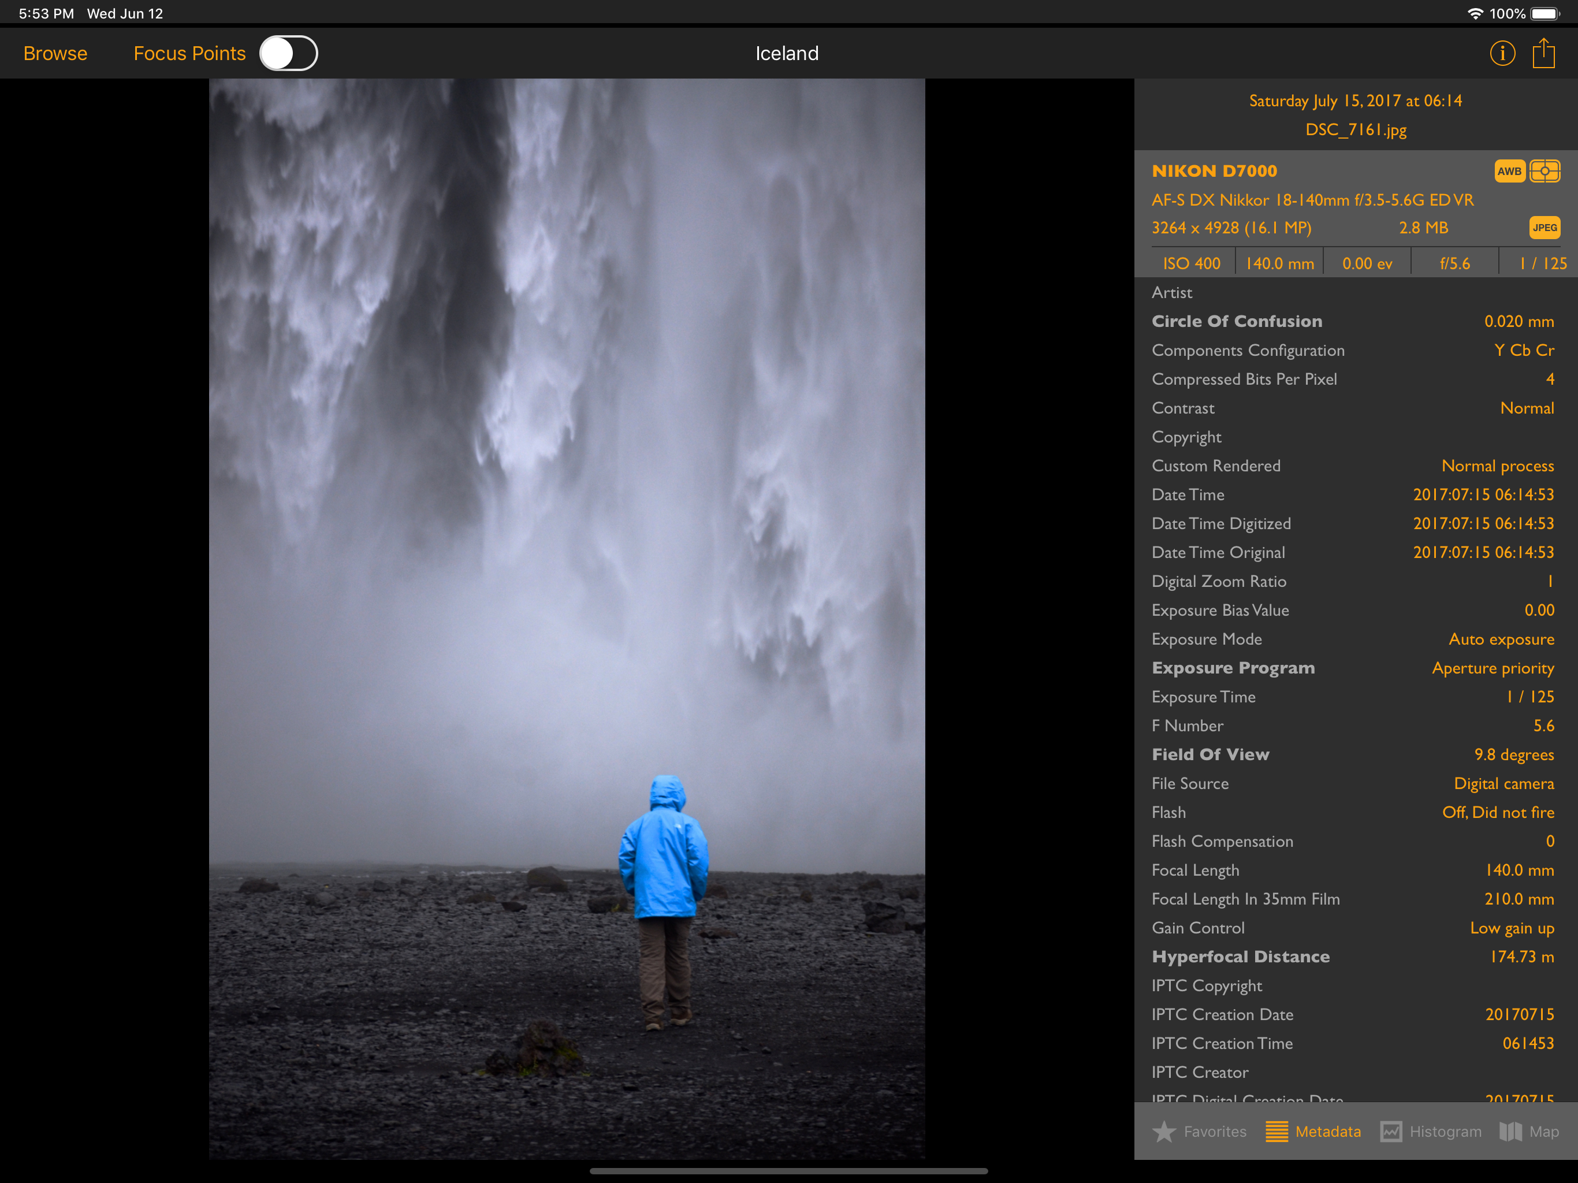Screen dimensions: 1578x1183
Task: Click the DSC_7161.jpg filename
Action: 1356,130
